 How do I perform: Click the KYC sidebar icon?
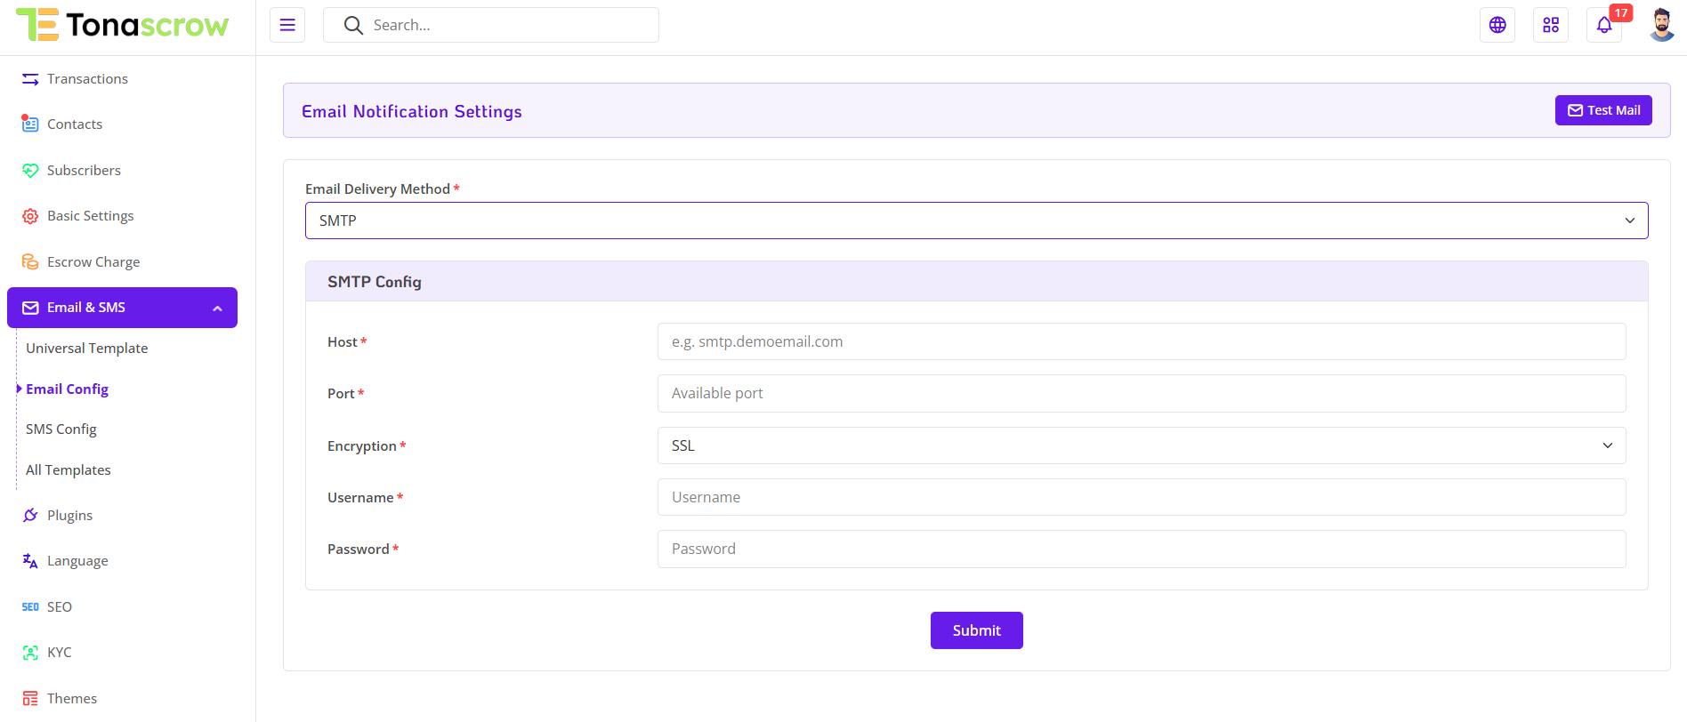coord(30,653)
